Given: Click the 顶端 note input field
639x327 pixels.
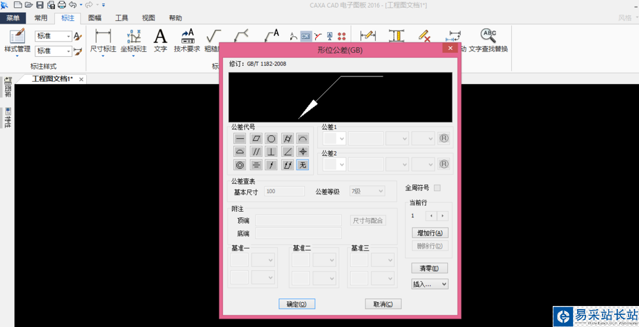Looking at the screenshot, I should (298, 221).
